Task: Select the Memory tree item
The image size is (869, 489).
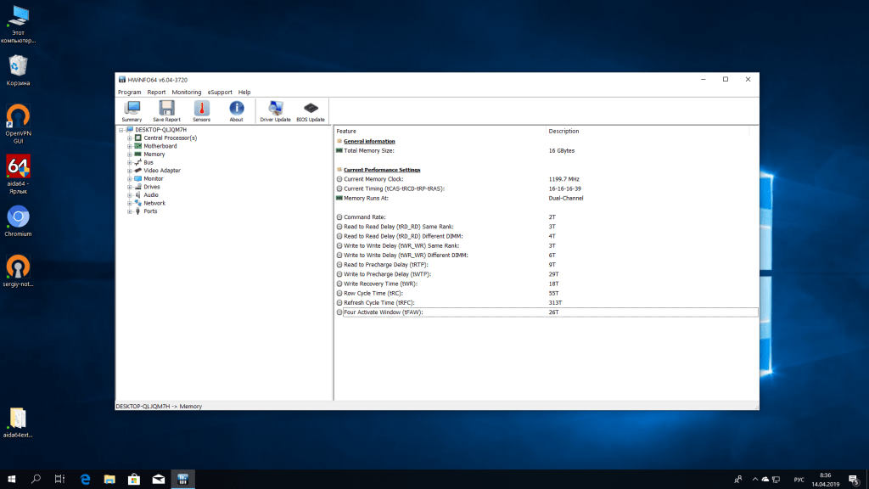Action: click(154, 155)
